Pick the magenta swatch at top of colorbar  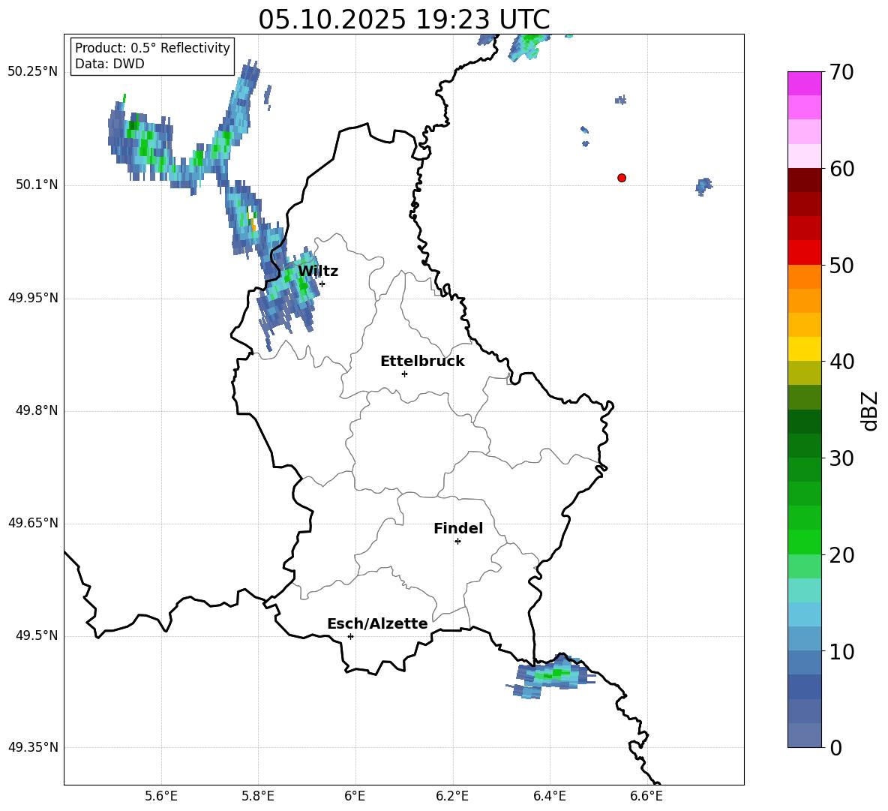(x=804, y=83)
